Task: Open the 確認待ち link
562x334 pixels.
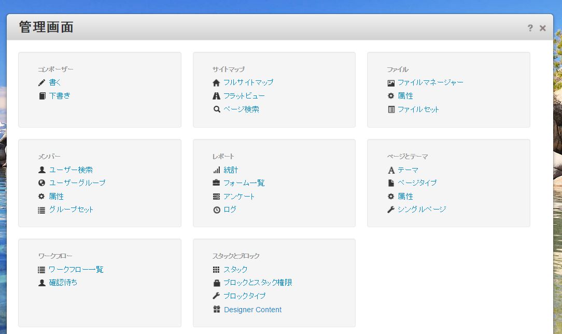Action: [63, 282]
